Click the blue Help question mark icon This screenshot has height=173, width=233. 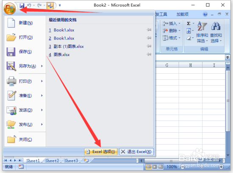(x=205, y=14)
